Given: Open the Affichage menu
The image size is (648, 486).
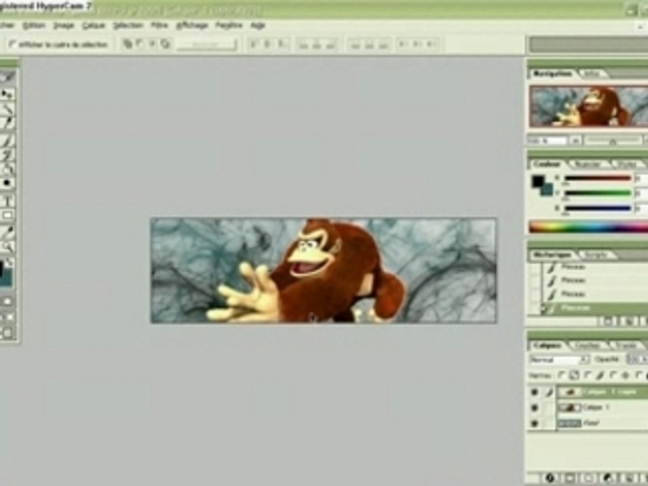Looking at the screenshot, I should (192, 26).
